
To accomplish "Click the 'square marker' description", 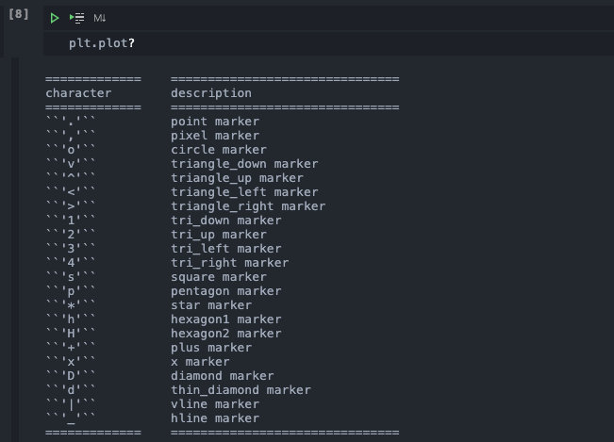I will (x=218, y=277).
